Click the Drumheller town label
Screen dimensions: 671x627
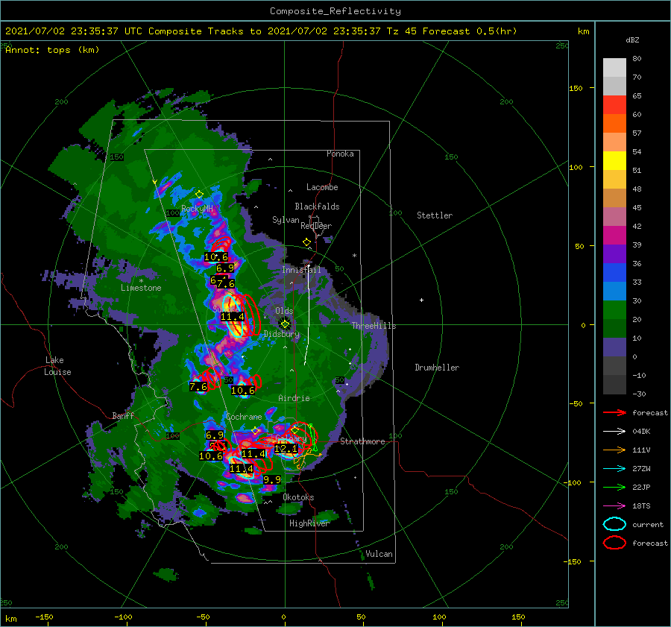437,368
